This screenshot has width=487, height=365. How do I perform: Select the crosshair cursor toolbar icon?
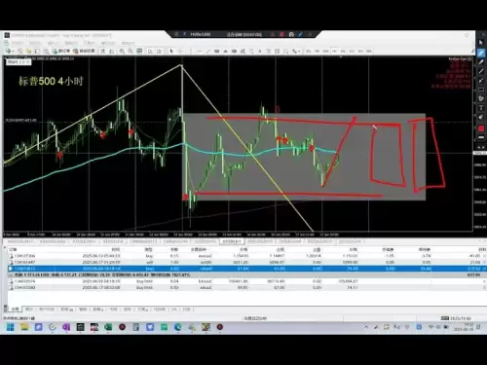180,52
